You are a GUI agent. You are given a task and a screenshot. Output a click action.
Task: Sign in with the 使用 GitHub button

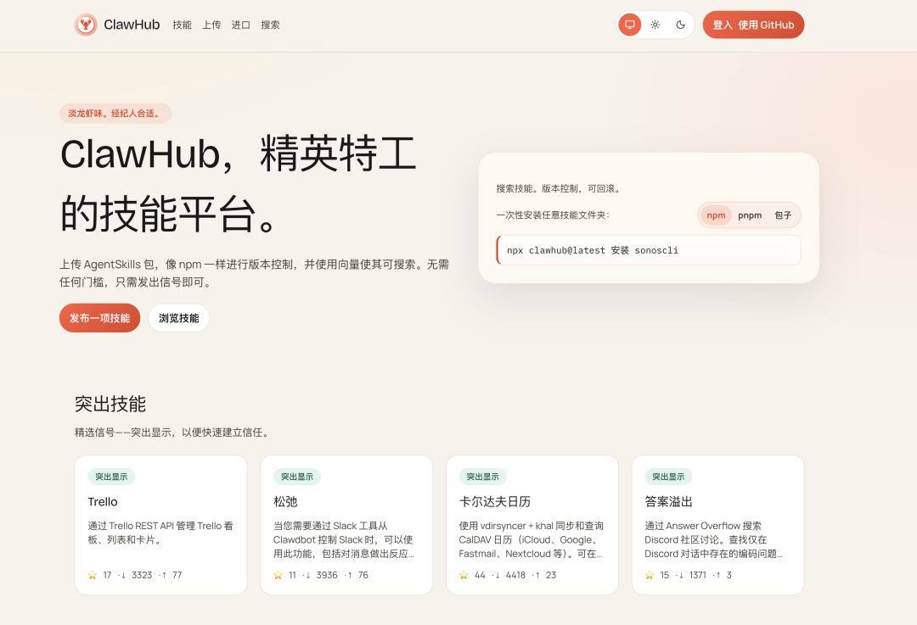pyautogui.click(x=753, y=25)
